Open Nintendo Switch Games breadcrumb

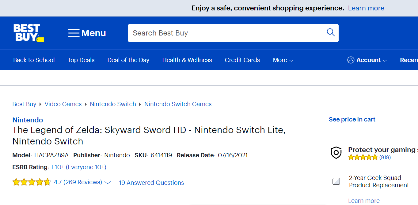point(178,104)
